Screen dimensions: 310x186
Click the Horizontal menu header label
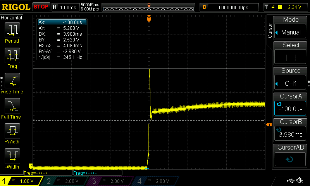coord(12,18)
